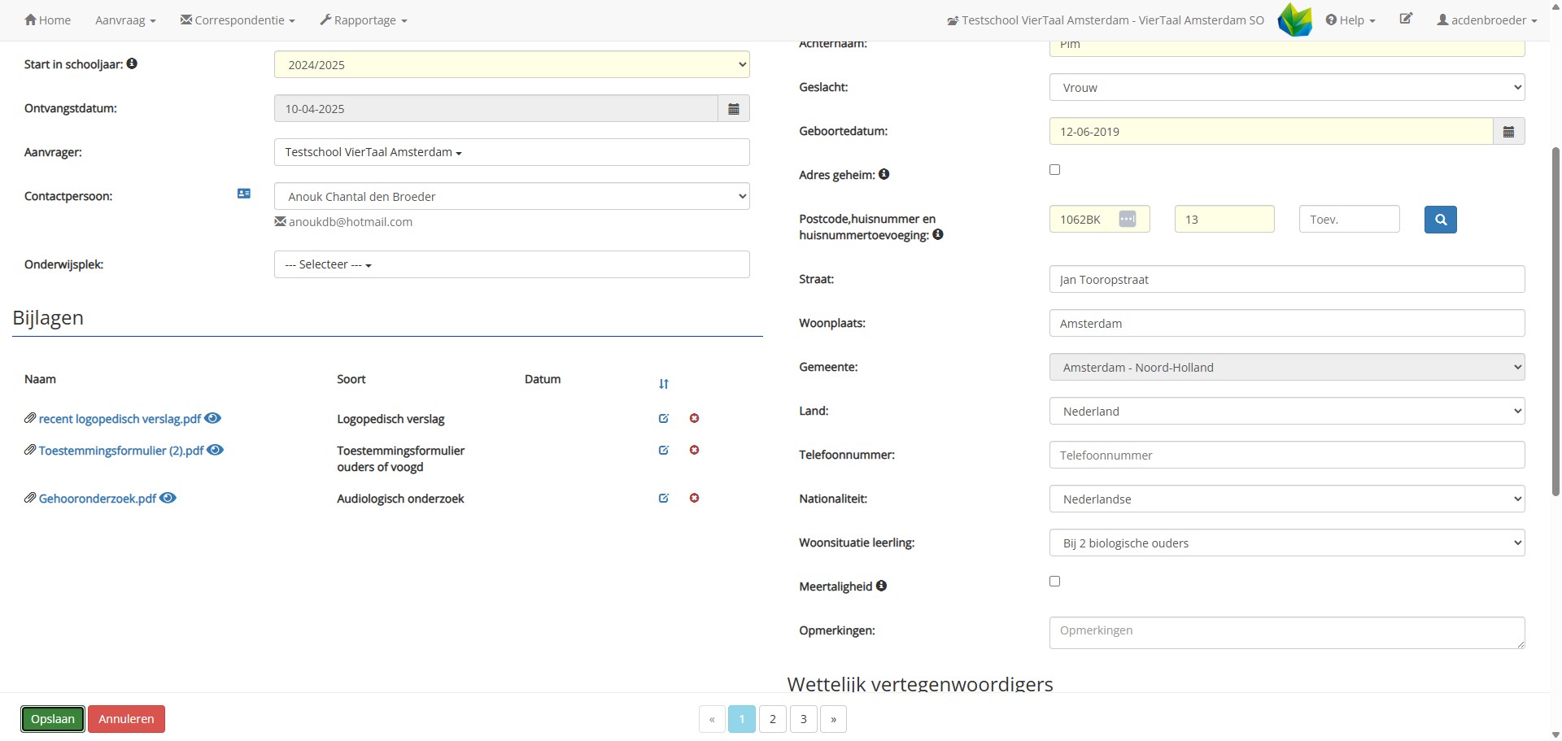Delete the Gehooronderzoek.pdf attachment

pos(694,498)
